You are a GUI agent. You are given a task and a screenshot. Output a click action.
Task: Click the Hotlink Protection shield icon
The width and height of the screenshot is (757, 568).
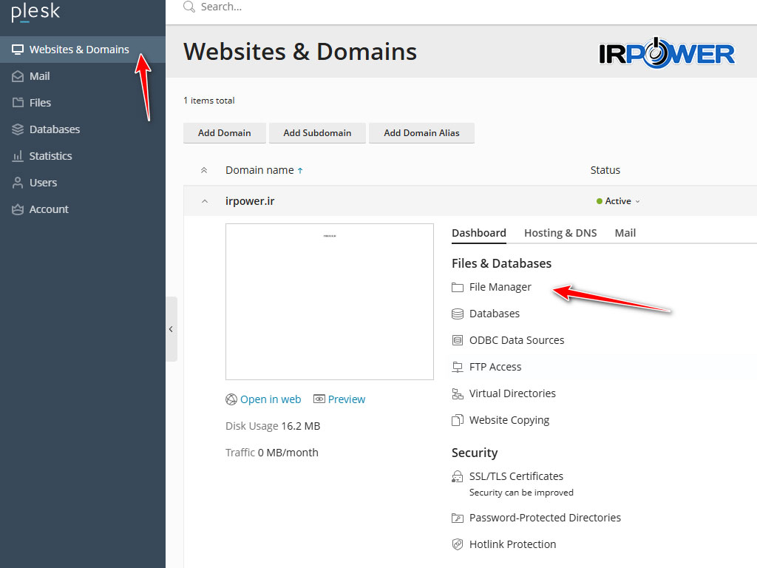pyautogui.click(x=458, y=544)
